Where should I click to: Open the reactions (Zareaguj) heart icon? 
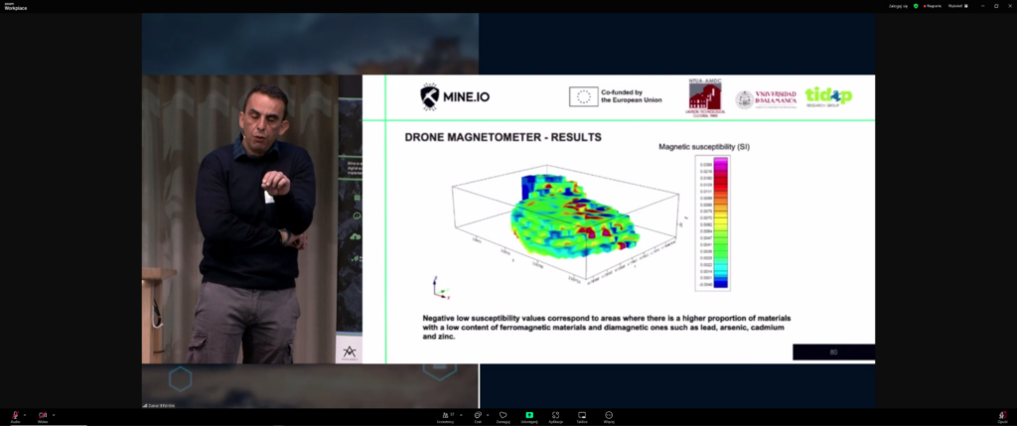504,414
